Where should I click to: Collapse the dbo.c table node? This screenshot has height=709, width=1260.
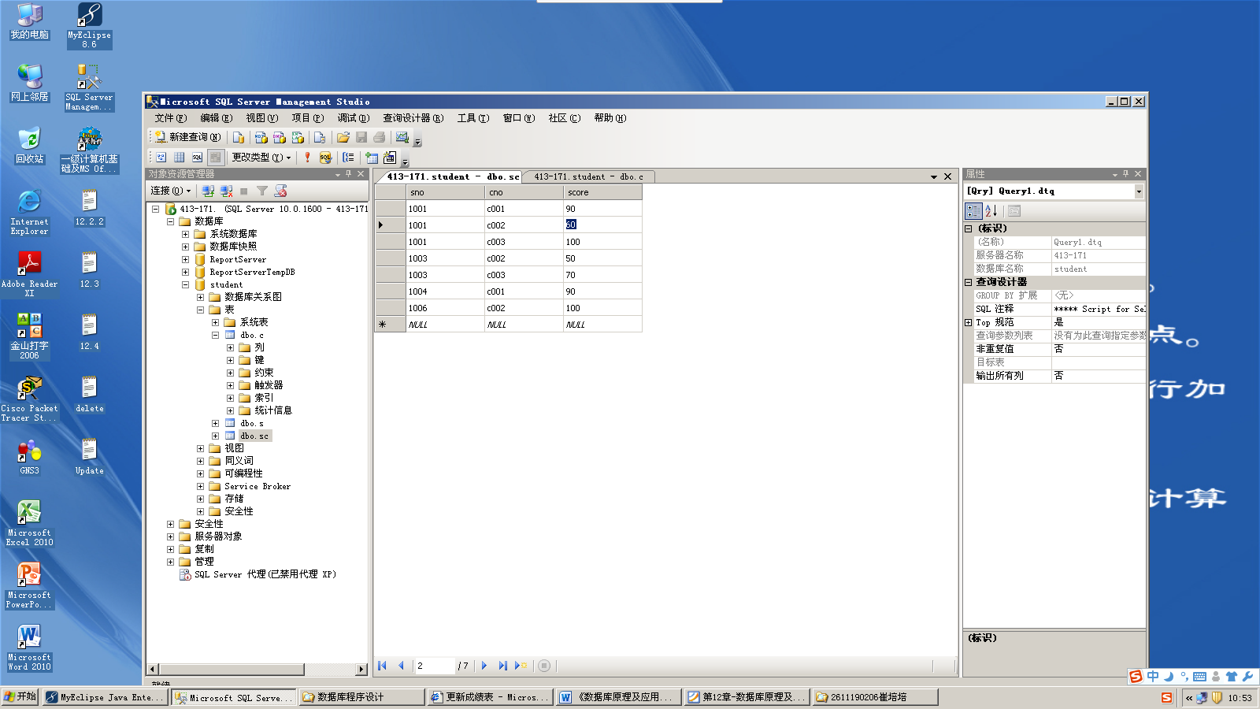[x=215, y=336]
